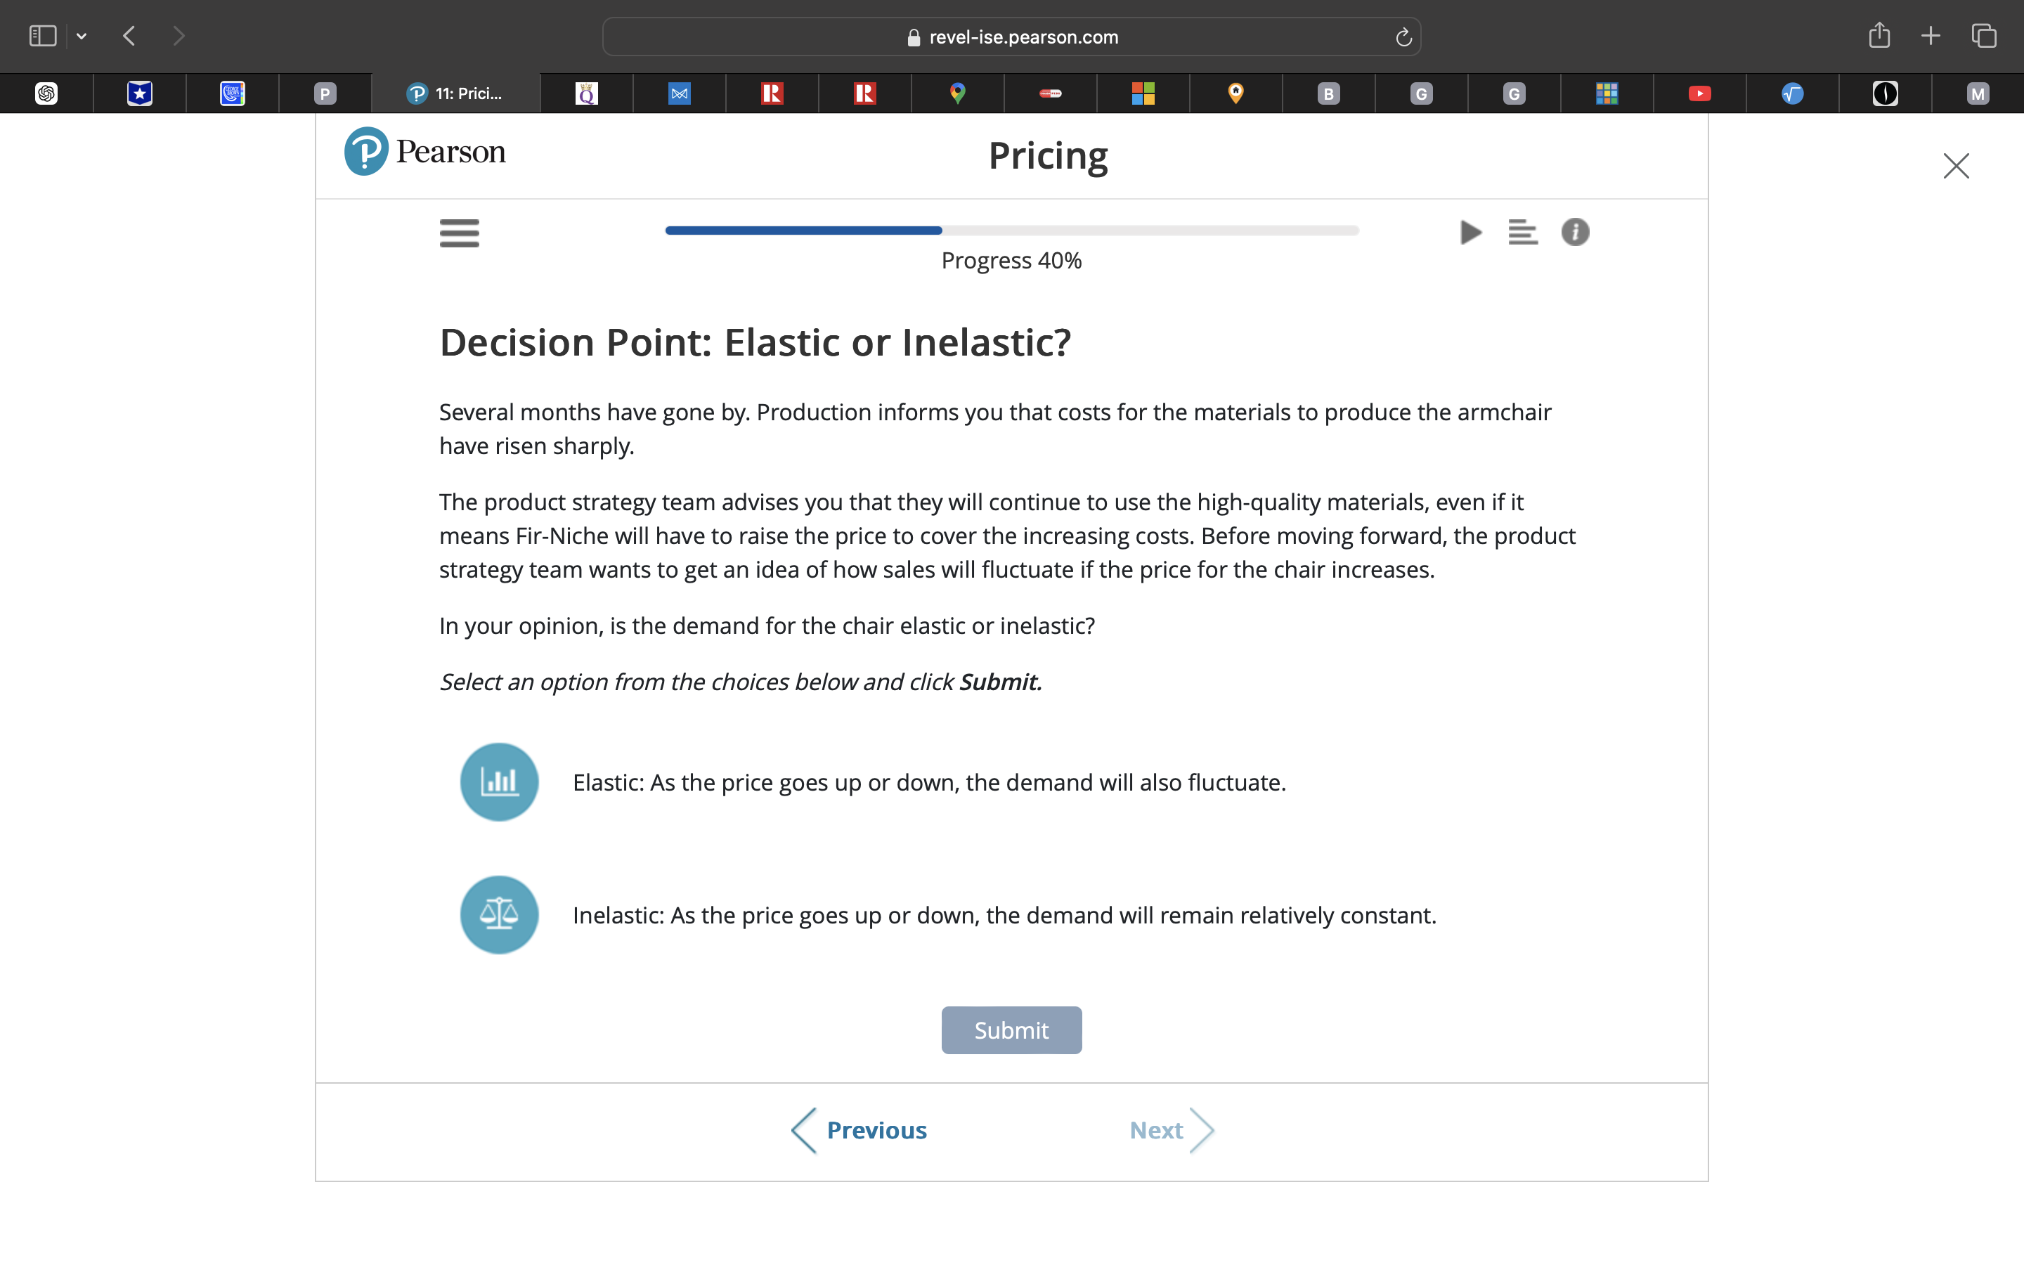2024x1265 pixels.
Task: Select the Inelastic answer choice
Action: click(x=1004, y=915)
